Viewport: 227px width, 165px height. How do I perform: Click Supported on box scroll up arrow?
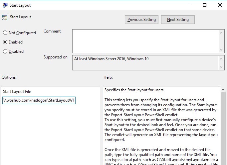(x=221, y=58)
